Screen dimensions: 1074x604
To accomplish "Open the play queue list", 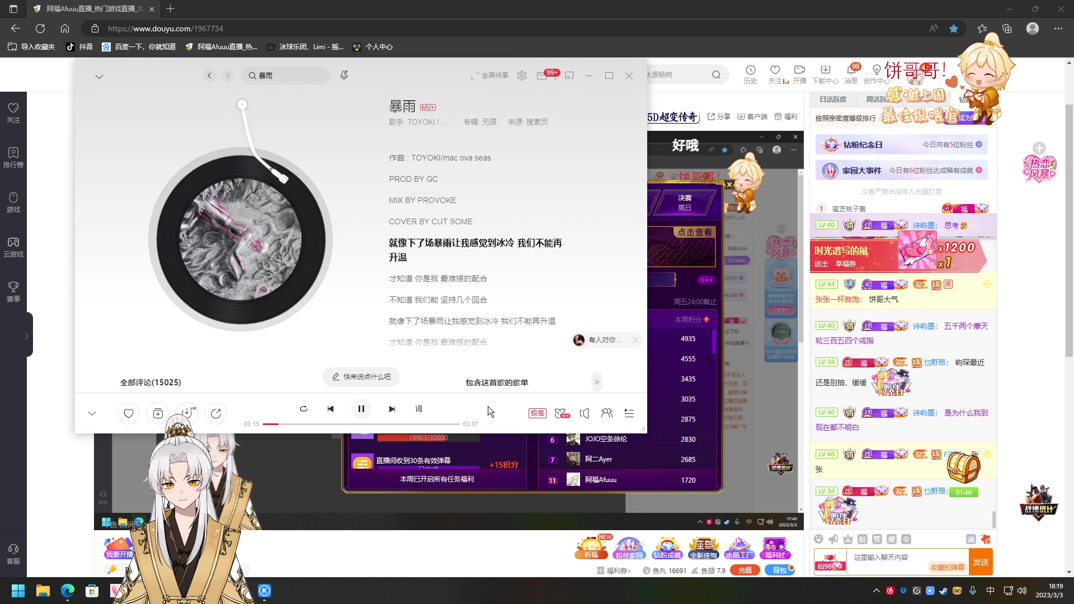I will pos(629,413).
